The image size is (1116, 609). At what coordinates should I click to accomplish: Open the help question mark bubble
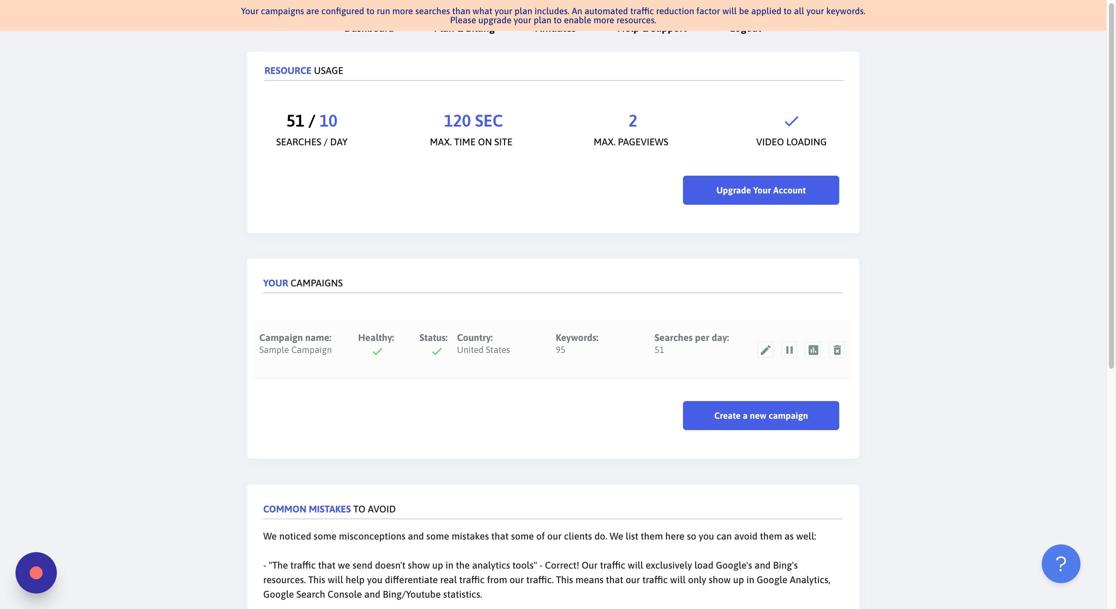(x=1060, y=563)
